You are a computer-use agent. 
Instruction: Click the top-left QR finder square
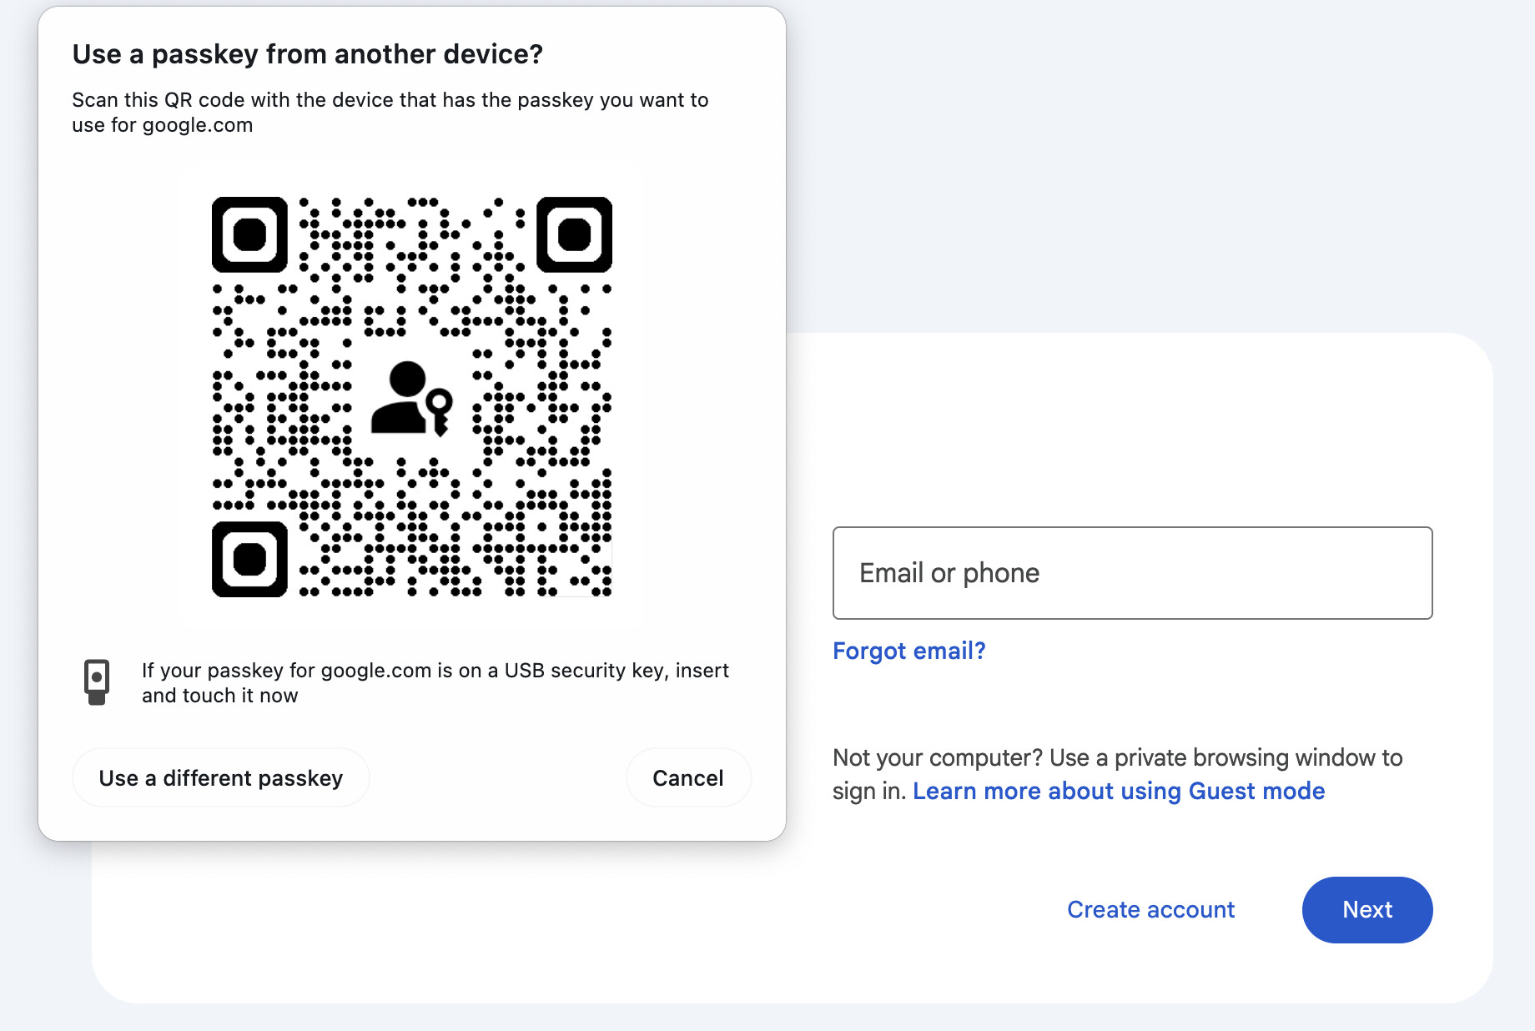pos(249,234)
